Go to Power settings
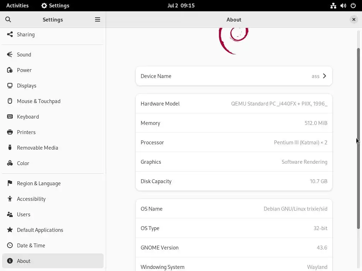 (53, 70)
